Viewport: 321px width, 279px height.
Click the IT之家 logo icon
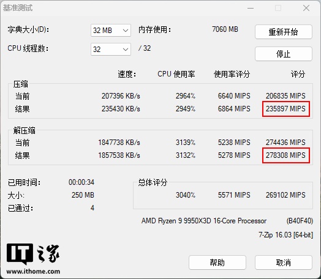tap(33, 254)
